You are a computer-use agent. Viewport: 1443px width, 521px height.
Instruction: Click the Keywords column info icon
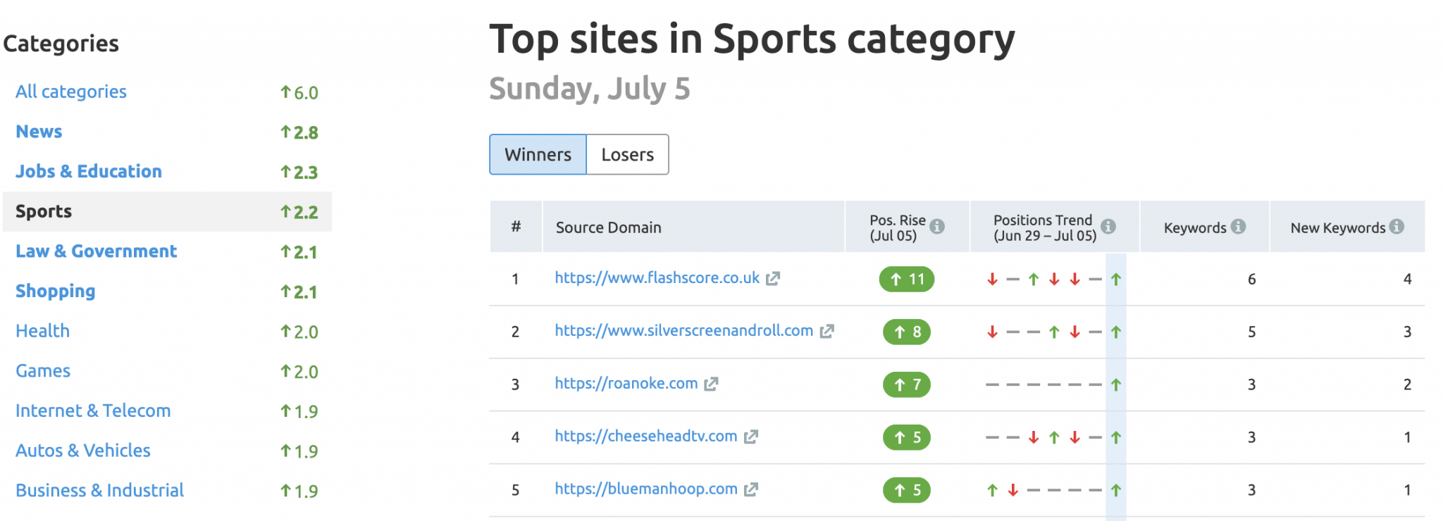(1239, 227)
